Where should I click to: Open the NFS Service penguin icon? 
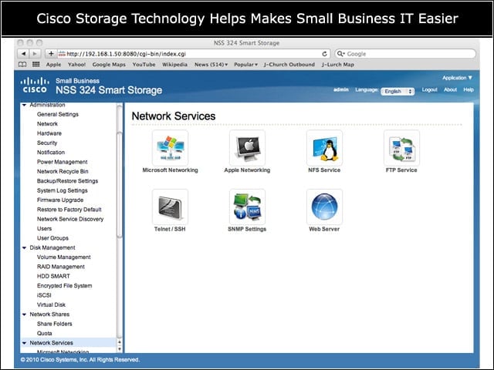tap(324, 148)
